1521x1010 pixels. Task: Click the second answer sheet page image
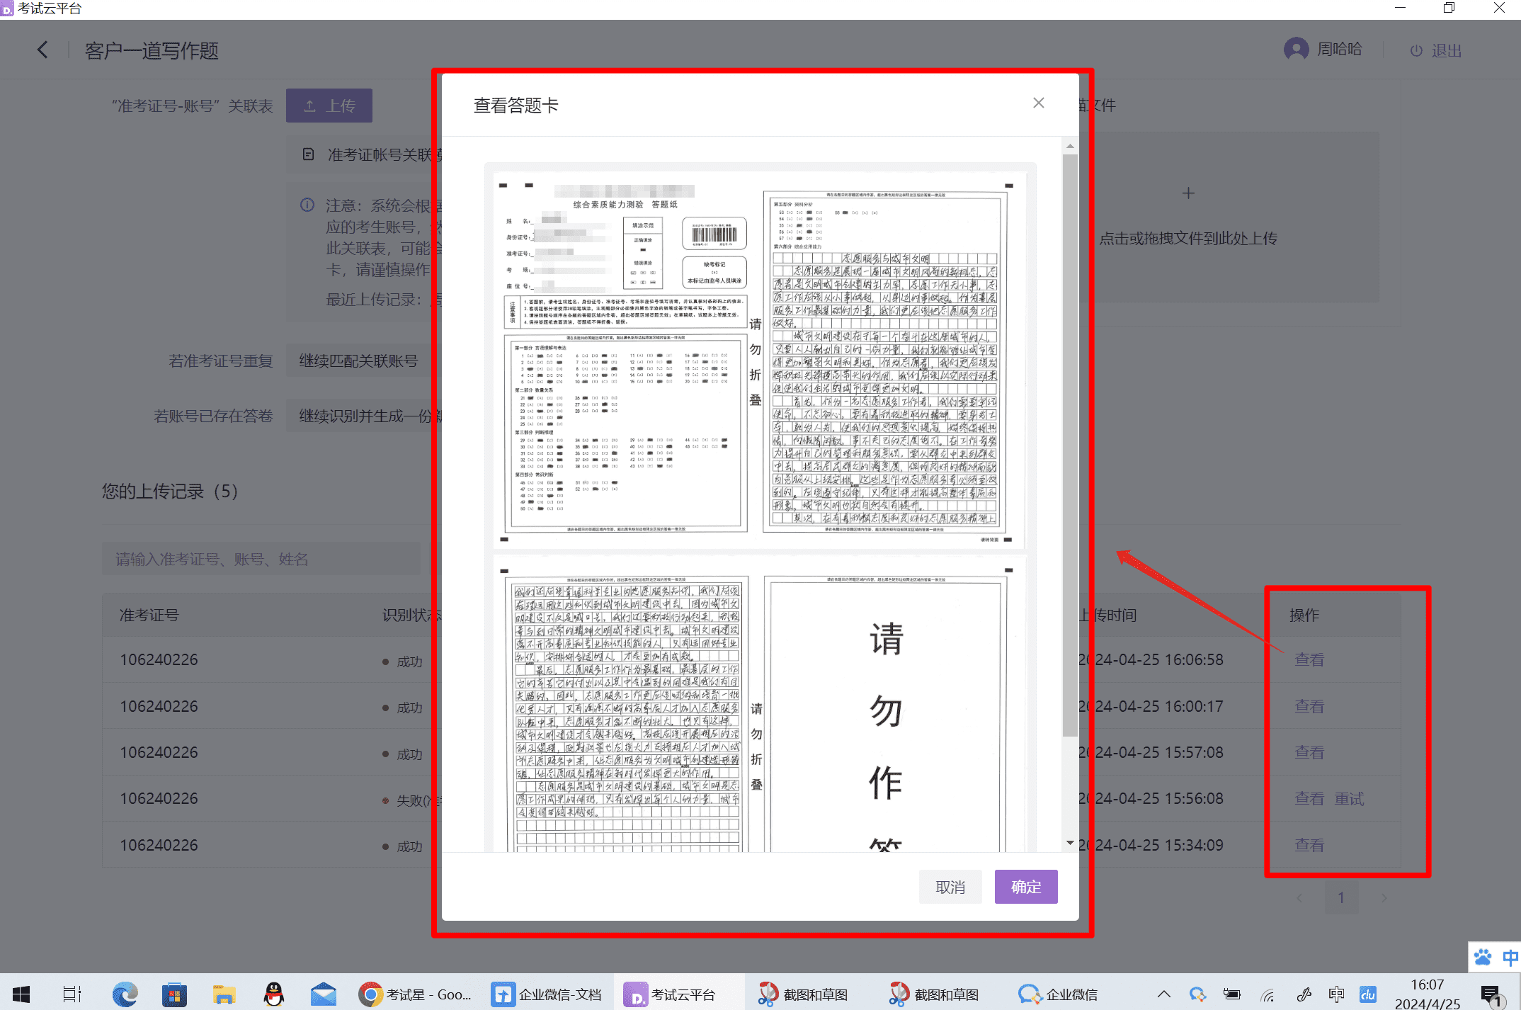(759, 705)
